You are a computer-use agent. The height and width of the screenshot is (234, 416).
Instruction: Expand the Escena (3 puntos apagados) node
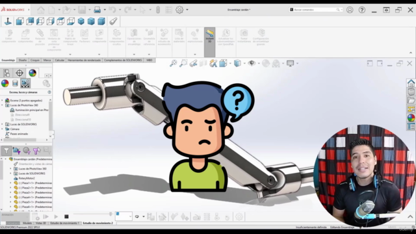click(2, 100)
